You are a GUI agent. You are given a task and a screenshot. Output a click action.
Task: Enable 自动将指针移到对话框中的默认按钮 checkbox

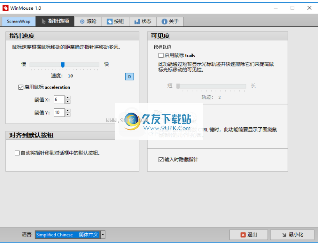click(17, 153)
